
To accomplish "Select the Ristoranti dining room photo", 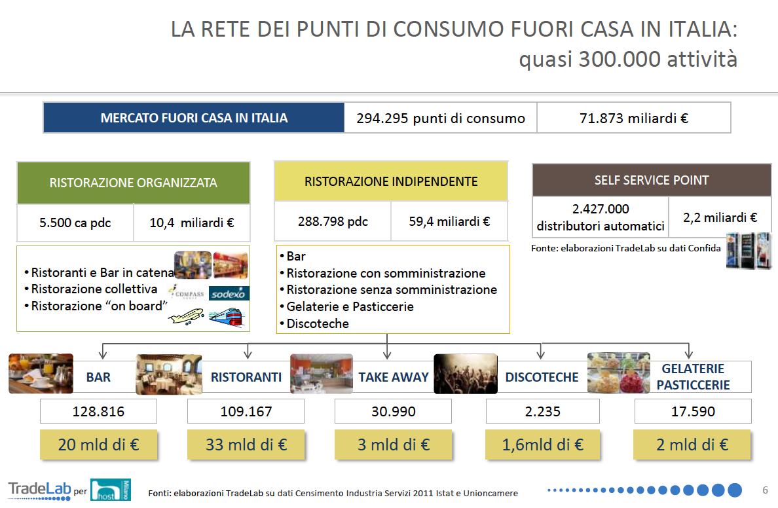I will tap(168, 374).
